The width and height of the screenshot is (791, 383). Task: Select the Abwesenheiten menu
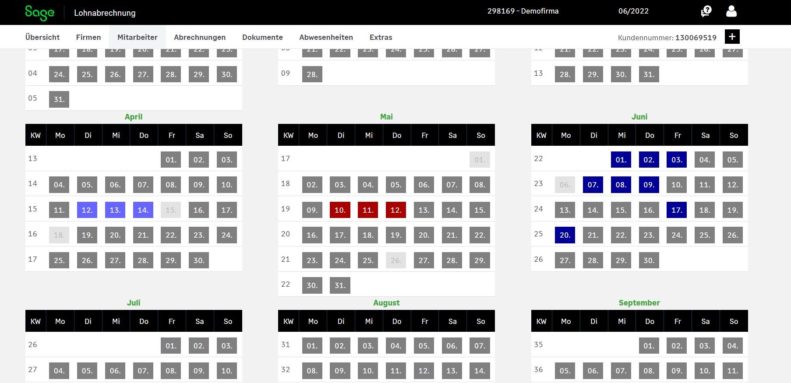click(326, 37)
